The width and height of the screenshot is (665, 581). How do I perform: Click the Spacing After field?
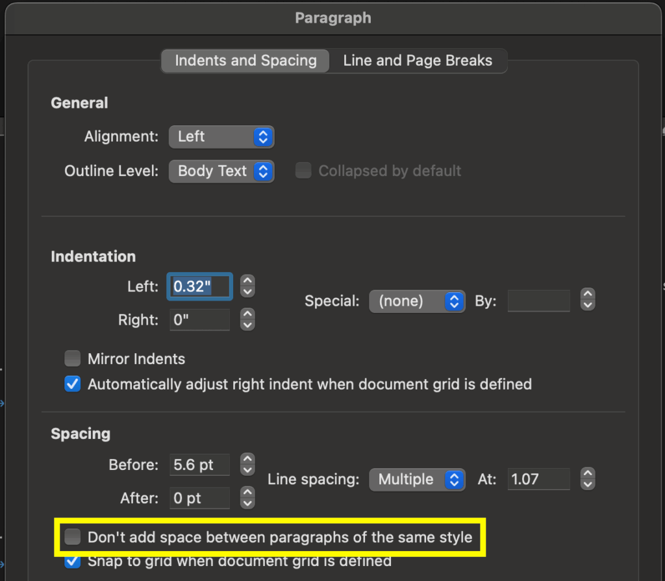point(199,498)
